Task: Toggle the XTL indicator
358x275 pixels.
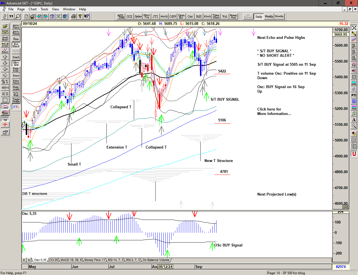Action: (x=16, y=107)
